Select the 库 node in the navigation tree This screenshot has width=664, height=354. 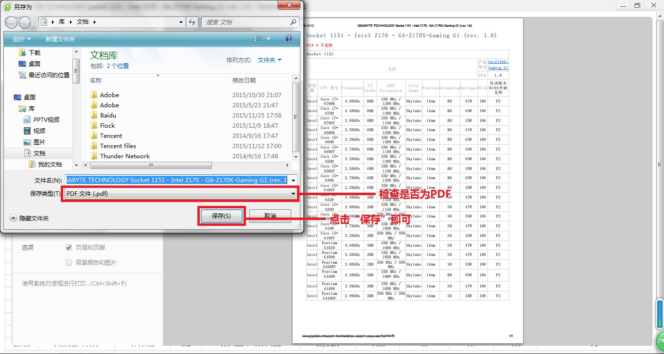[x=32, y=108]
